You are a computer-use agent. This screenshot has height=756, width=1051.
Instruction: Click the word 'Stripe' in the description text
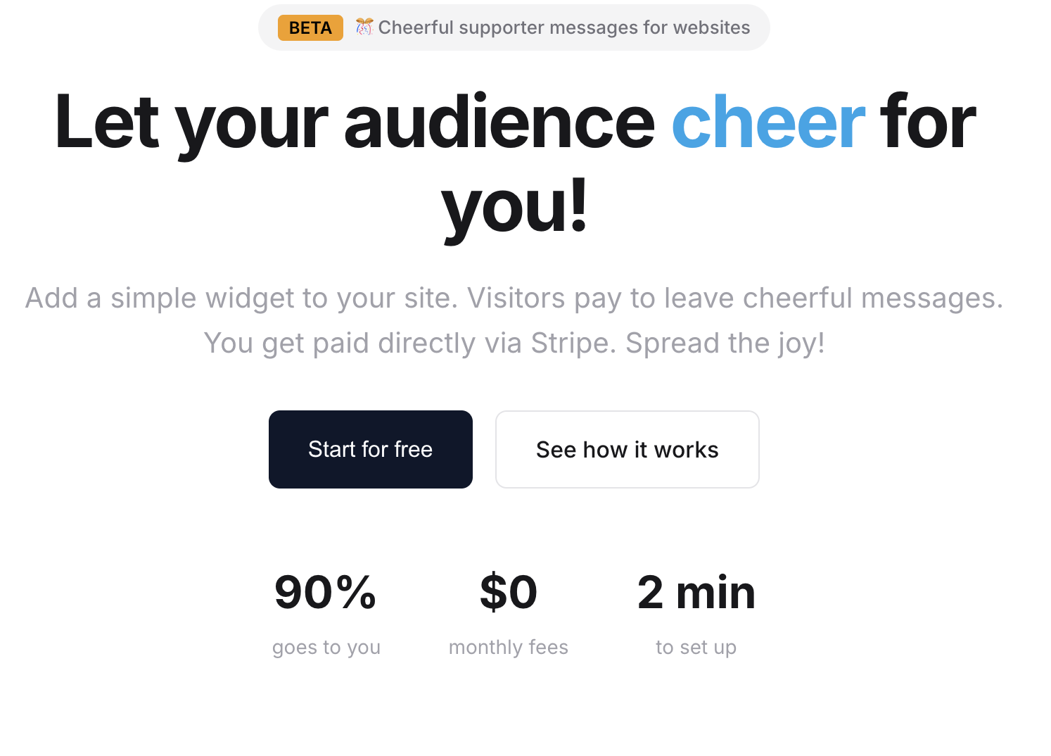point(568,343)
